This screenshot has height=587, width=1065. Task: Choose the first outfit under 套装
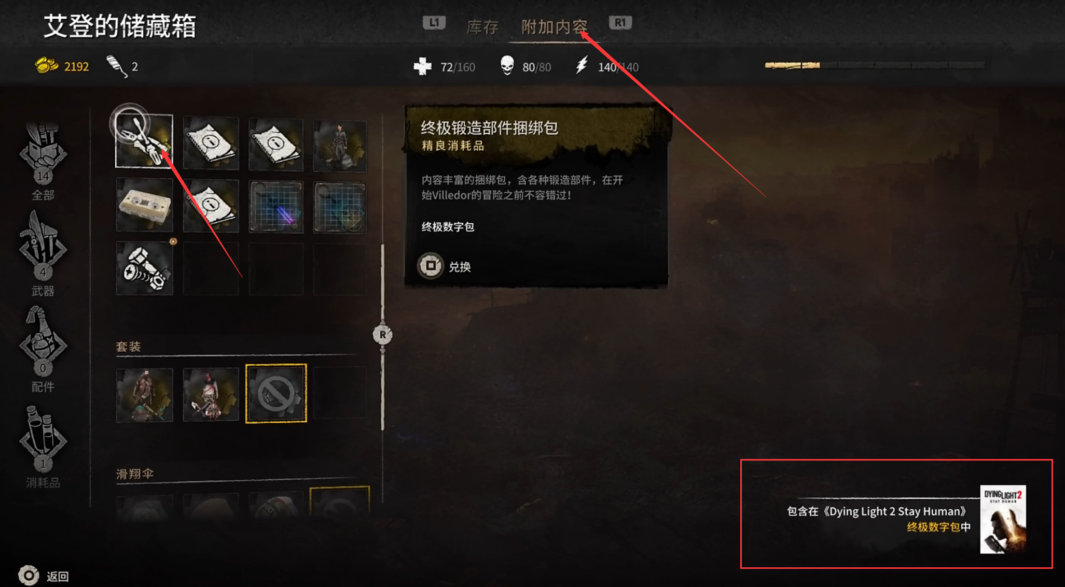point(144,395)
